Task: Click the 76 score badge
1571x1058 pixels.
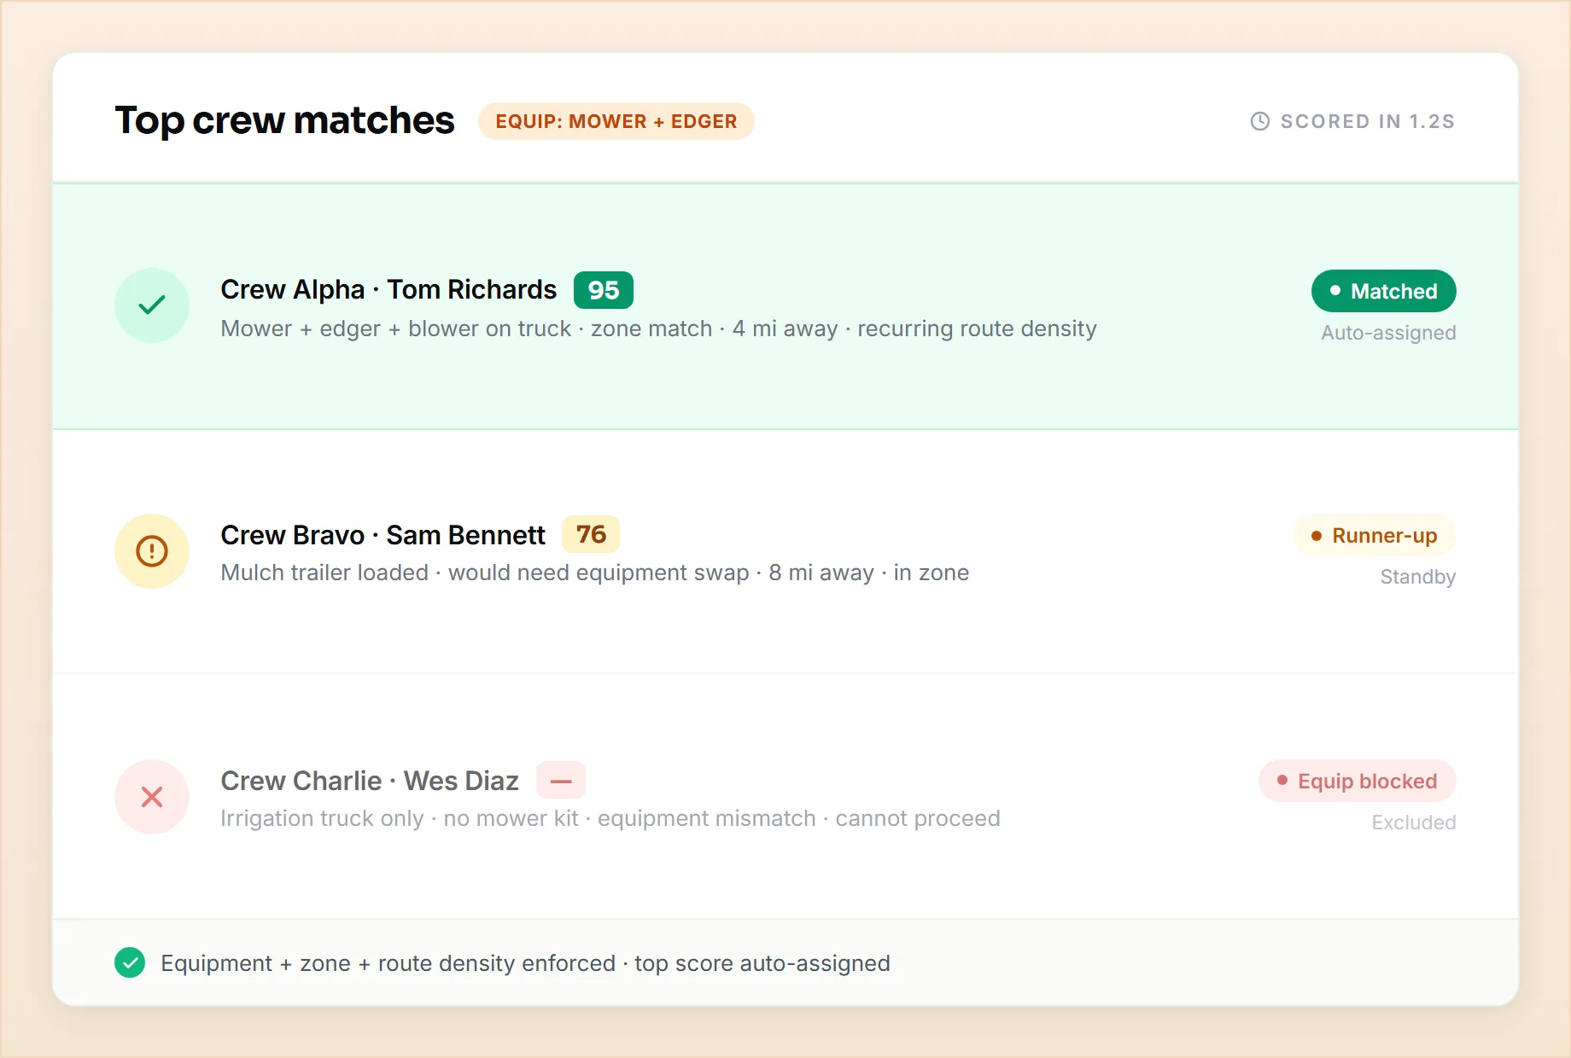Action: pos(591,535)
